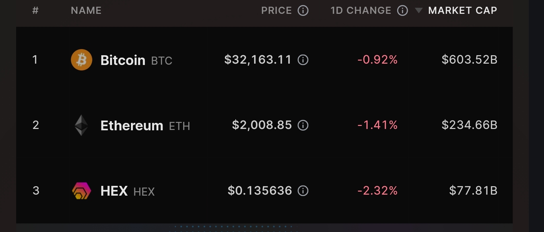Click the HEX $0.135636 price value

click(x=260, y=191)
